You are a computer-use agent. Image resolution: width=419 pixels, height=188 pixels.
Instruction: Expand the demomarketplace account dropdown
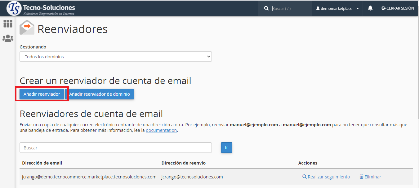pyautogui.click(x=357, y=8)
